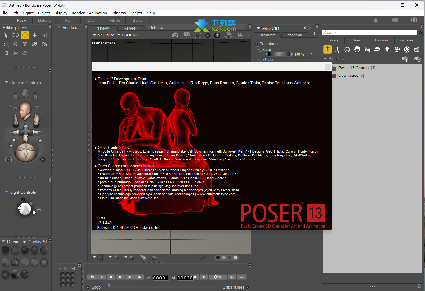
Task: Toggle the light position globe control
Action: (x=25, y=208)
